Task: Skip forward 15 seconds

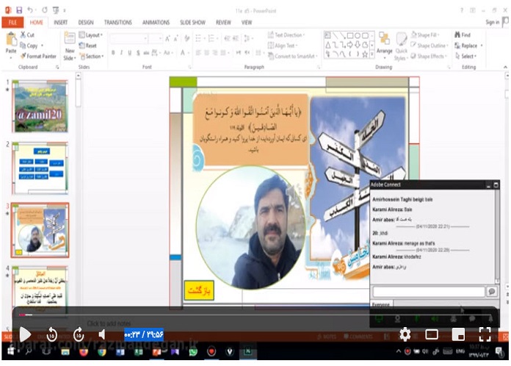Action: (79, 334)
